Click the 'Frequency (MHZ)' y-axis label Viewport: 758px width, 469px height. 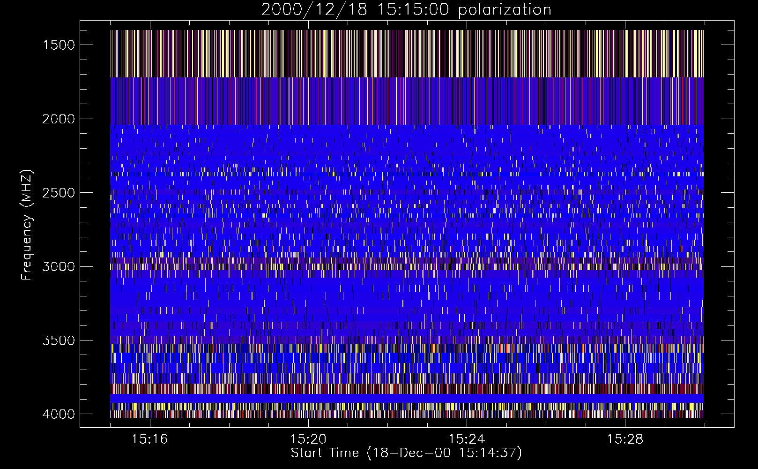click(x=27, y=225)
